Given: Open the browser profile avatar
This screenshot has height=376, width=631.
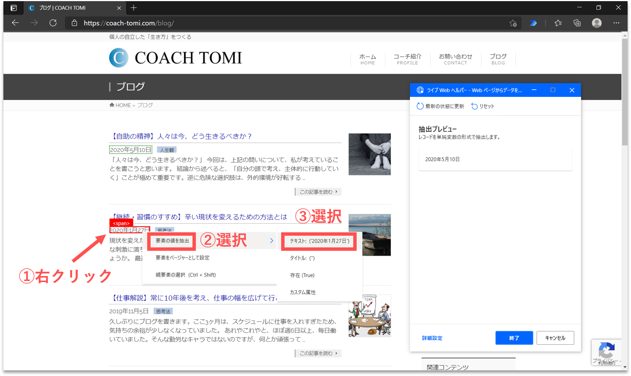Looking at the screenshot, I should [597, 23].
